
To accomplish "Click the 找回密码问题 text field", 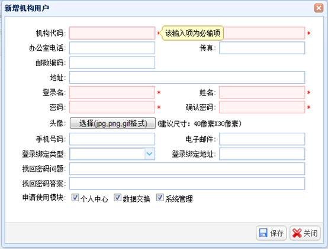I will tap(187, 169).
